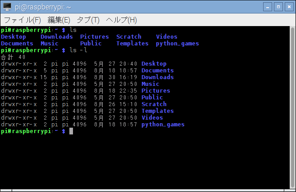The height and width of the screenshot is (192, 296).
Task: Click the link count '5' in the Documents row
Action: coord(45,71)
